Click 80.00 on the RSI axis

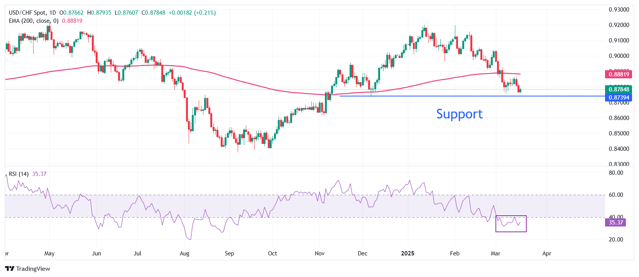click(x=616, y=173)
